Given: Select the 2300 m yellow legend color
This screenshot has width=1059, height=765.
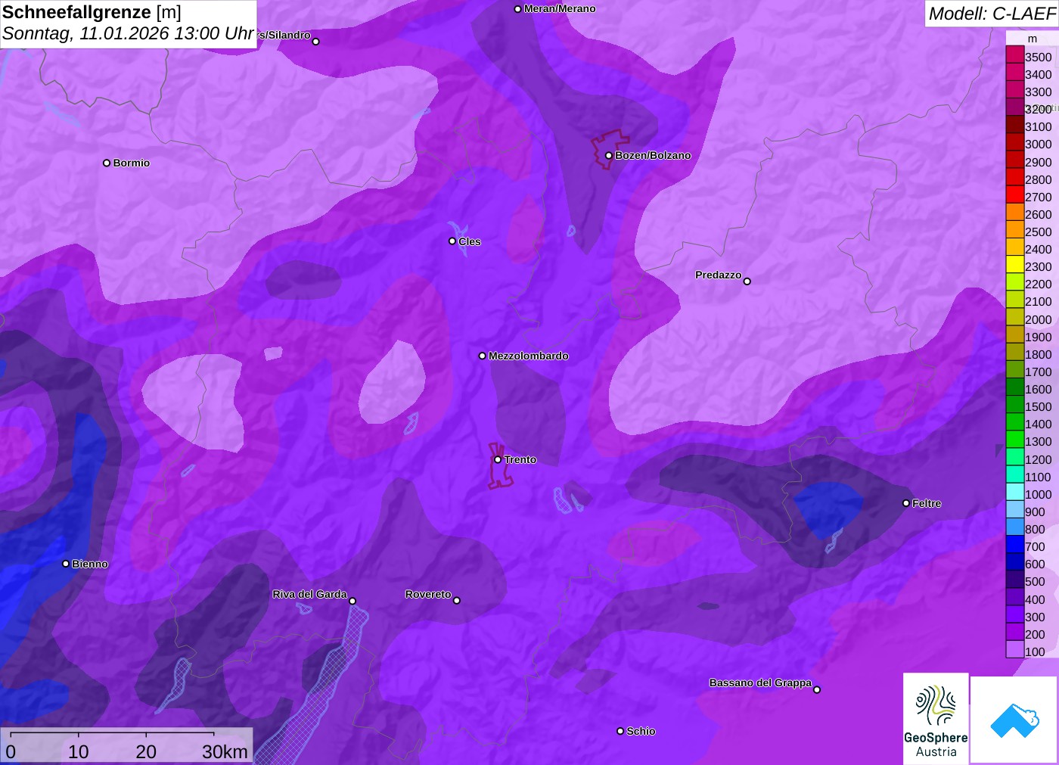Looking at the screenshot, I should (1014, 264).
